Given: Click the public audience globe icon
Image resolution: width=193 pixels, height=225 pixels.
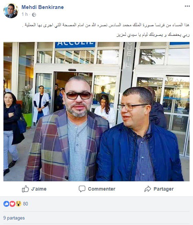Looking at the screenshot, I should click(x=34, y=15).
